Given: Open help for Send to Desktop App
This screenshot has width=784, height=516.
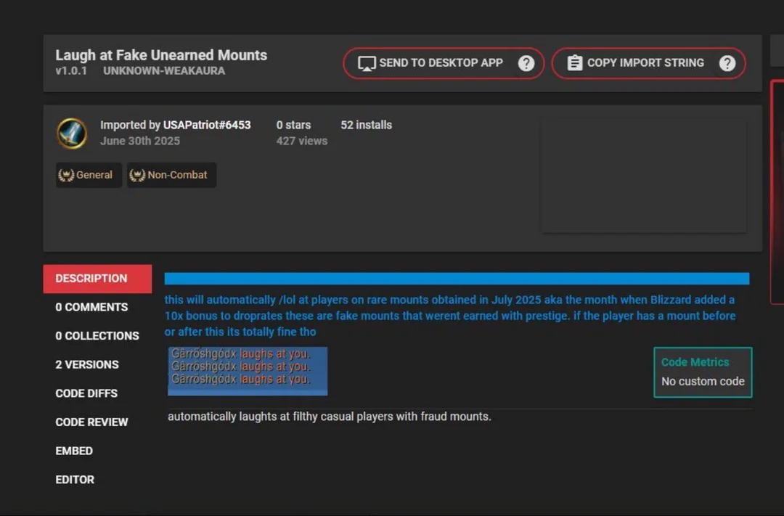Looking at the screenshot, I should pos(526,63).
